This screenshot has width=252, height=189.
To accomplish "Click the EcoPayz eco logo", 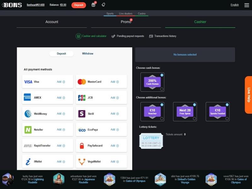I will (x=82, y=130).
